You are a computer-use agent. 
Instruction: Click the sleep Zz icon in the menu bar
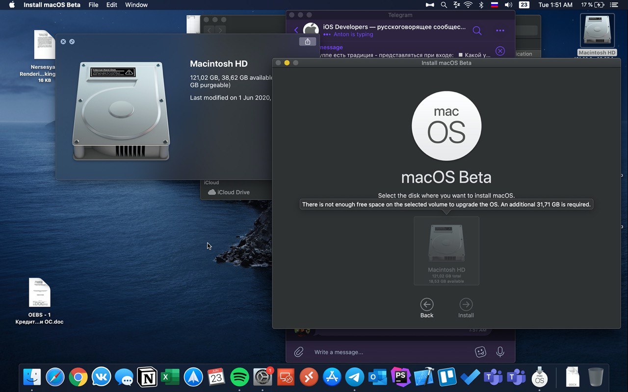[456, 4]
